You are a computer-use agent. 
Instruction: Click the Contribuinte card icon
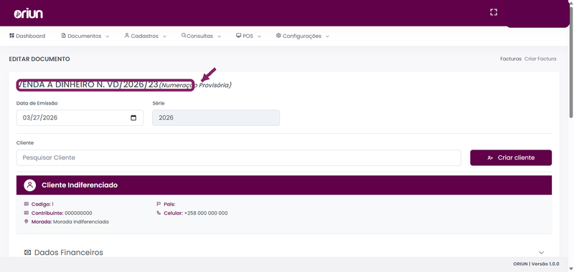(26, 213)
